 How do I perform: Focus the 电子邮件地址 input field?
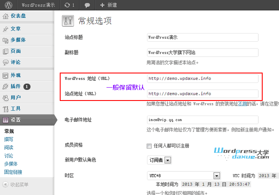202,120
